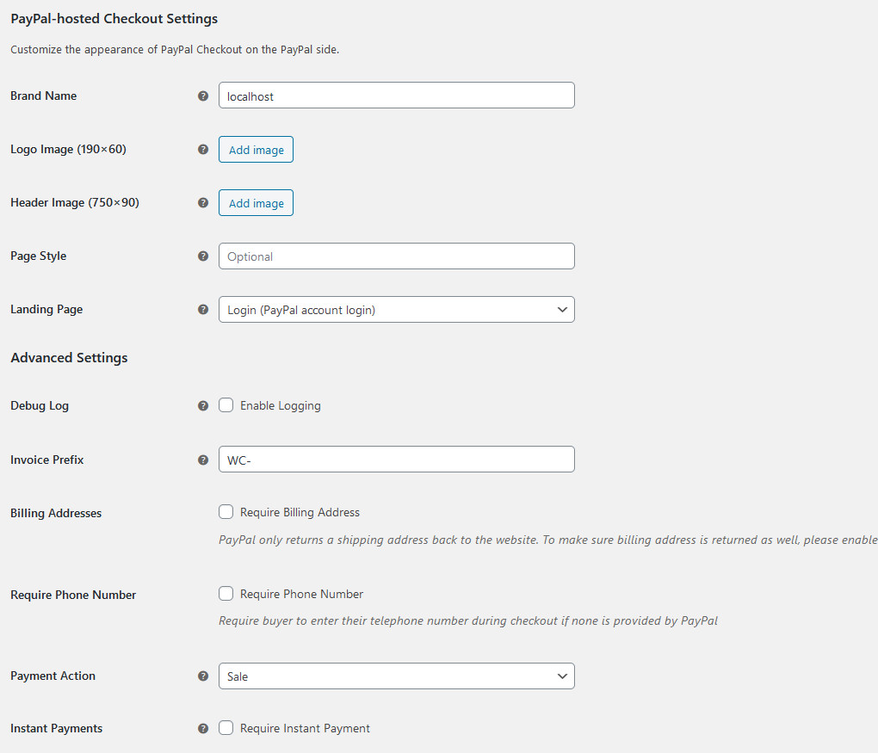Click Payment Action help icon

tap(203, 676)
